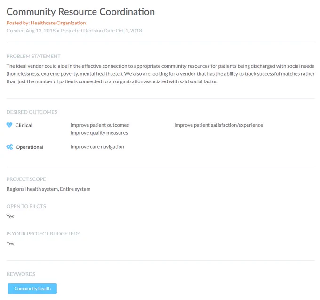Select Improve care navigation text

point(97,147)
